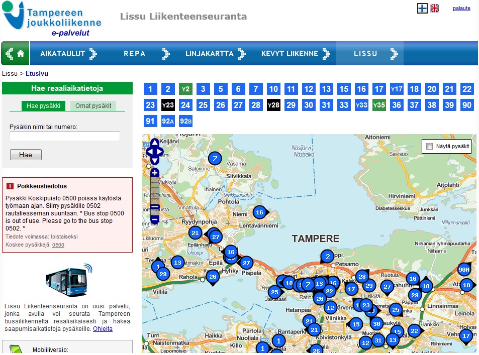Toggle bus line 92A filter
The image size is (479, 355).
(168, 121)
